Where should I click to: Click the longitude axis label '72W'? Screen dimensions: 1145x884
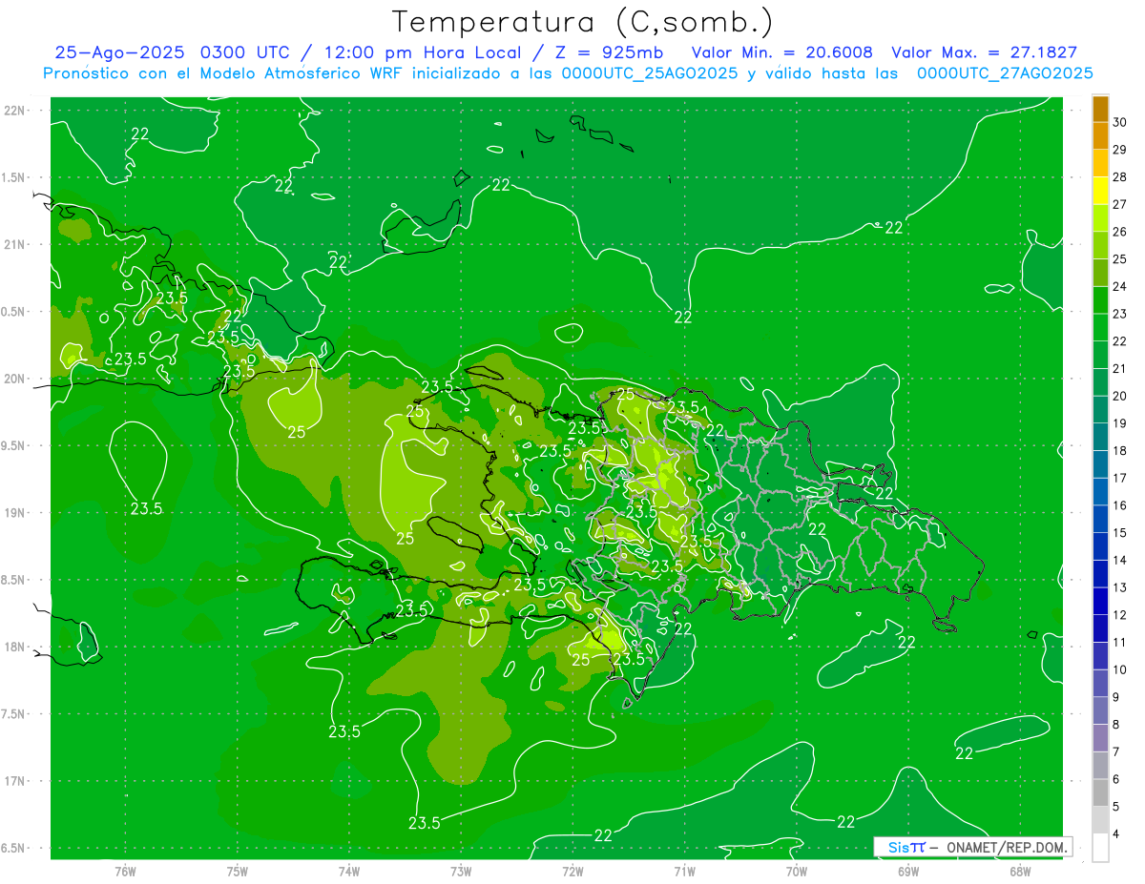(572, 872)
